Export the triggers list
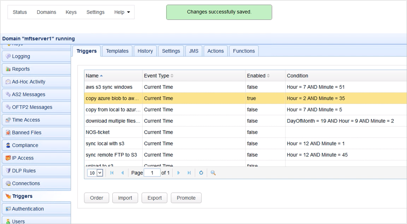Image resolution: width=407 pixels, height=224 pixels. click(x=154, y=198)
